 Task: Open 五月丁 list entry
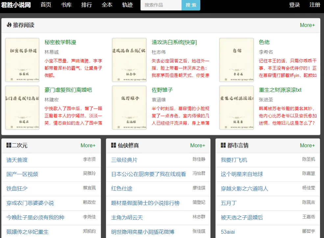(229, 203)
